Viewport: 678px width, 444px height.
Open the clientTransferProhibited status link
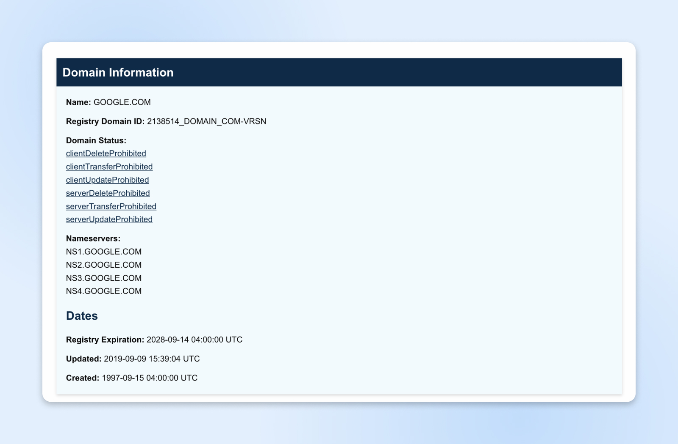[x=109, y=167]
